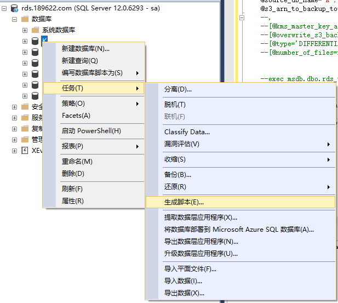Click the selected database cylinder icon

tap(35, 41)
